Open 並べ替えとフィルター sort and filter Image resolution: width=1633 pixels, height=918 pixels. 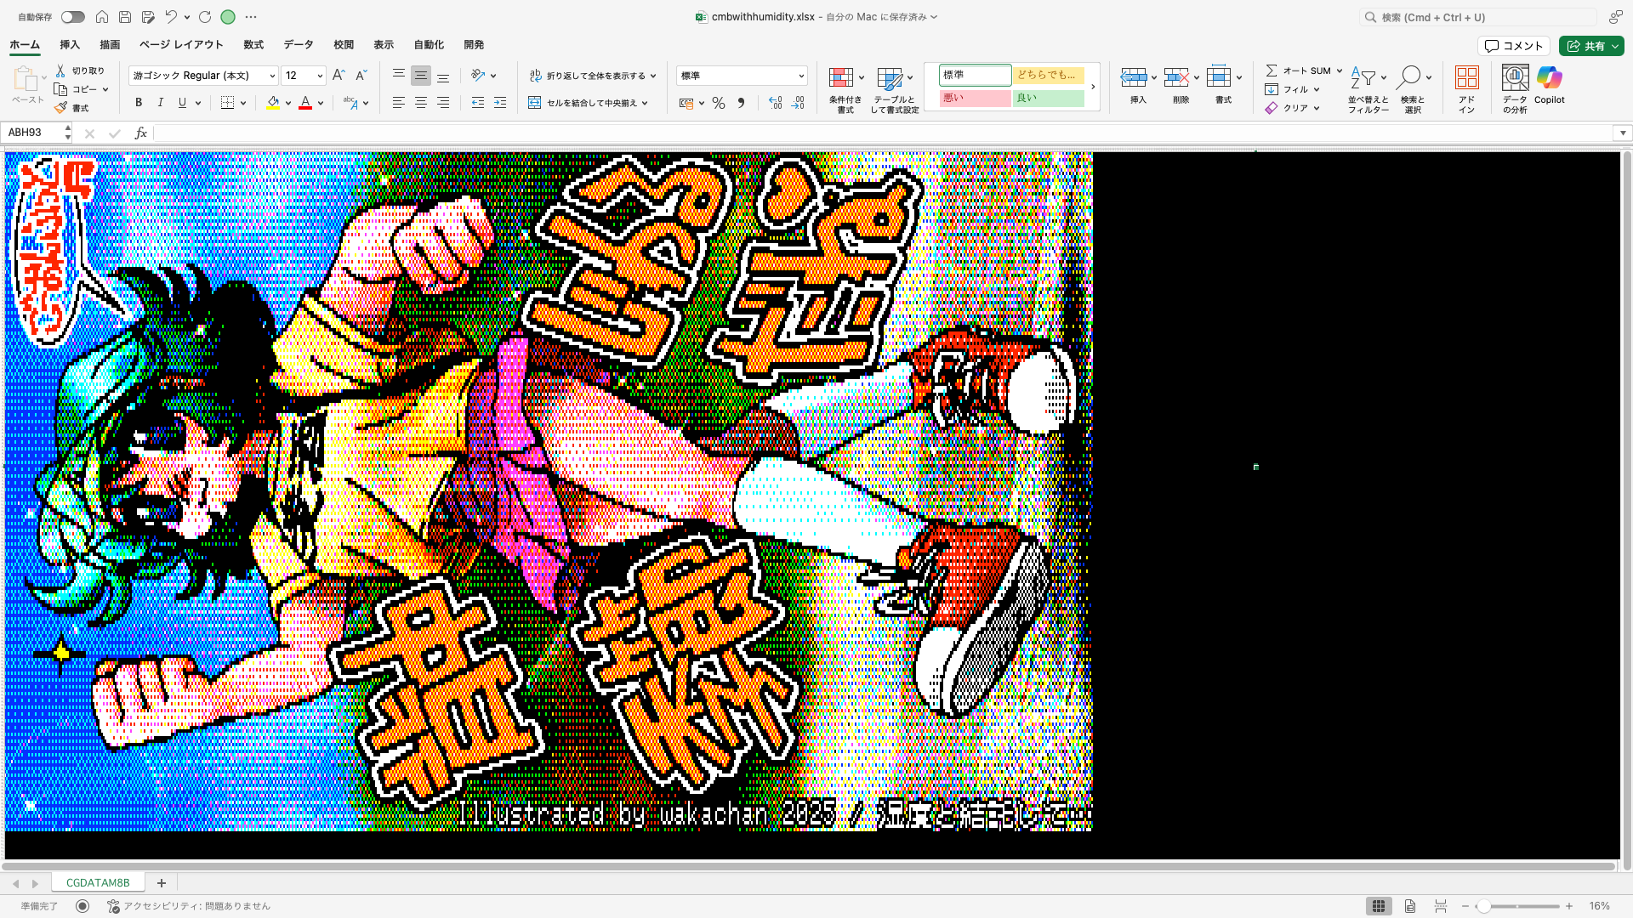click(x=1368, y=89)
